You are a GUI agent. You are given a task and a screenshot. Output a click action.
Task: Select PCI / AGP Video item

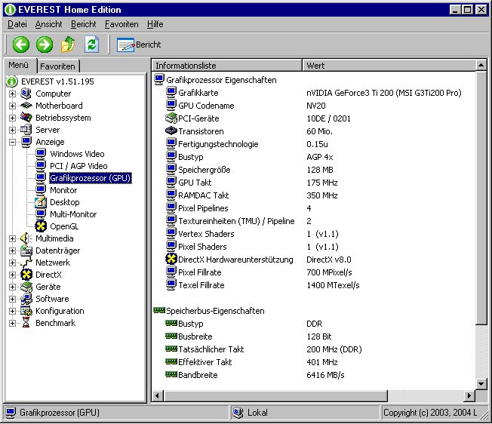(x=78, y=166)
